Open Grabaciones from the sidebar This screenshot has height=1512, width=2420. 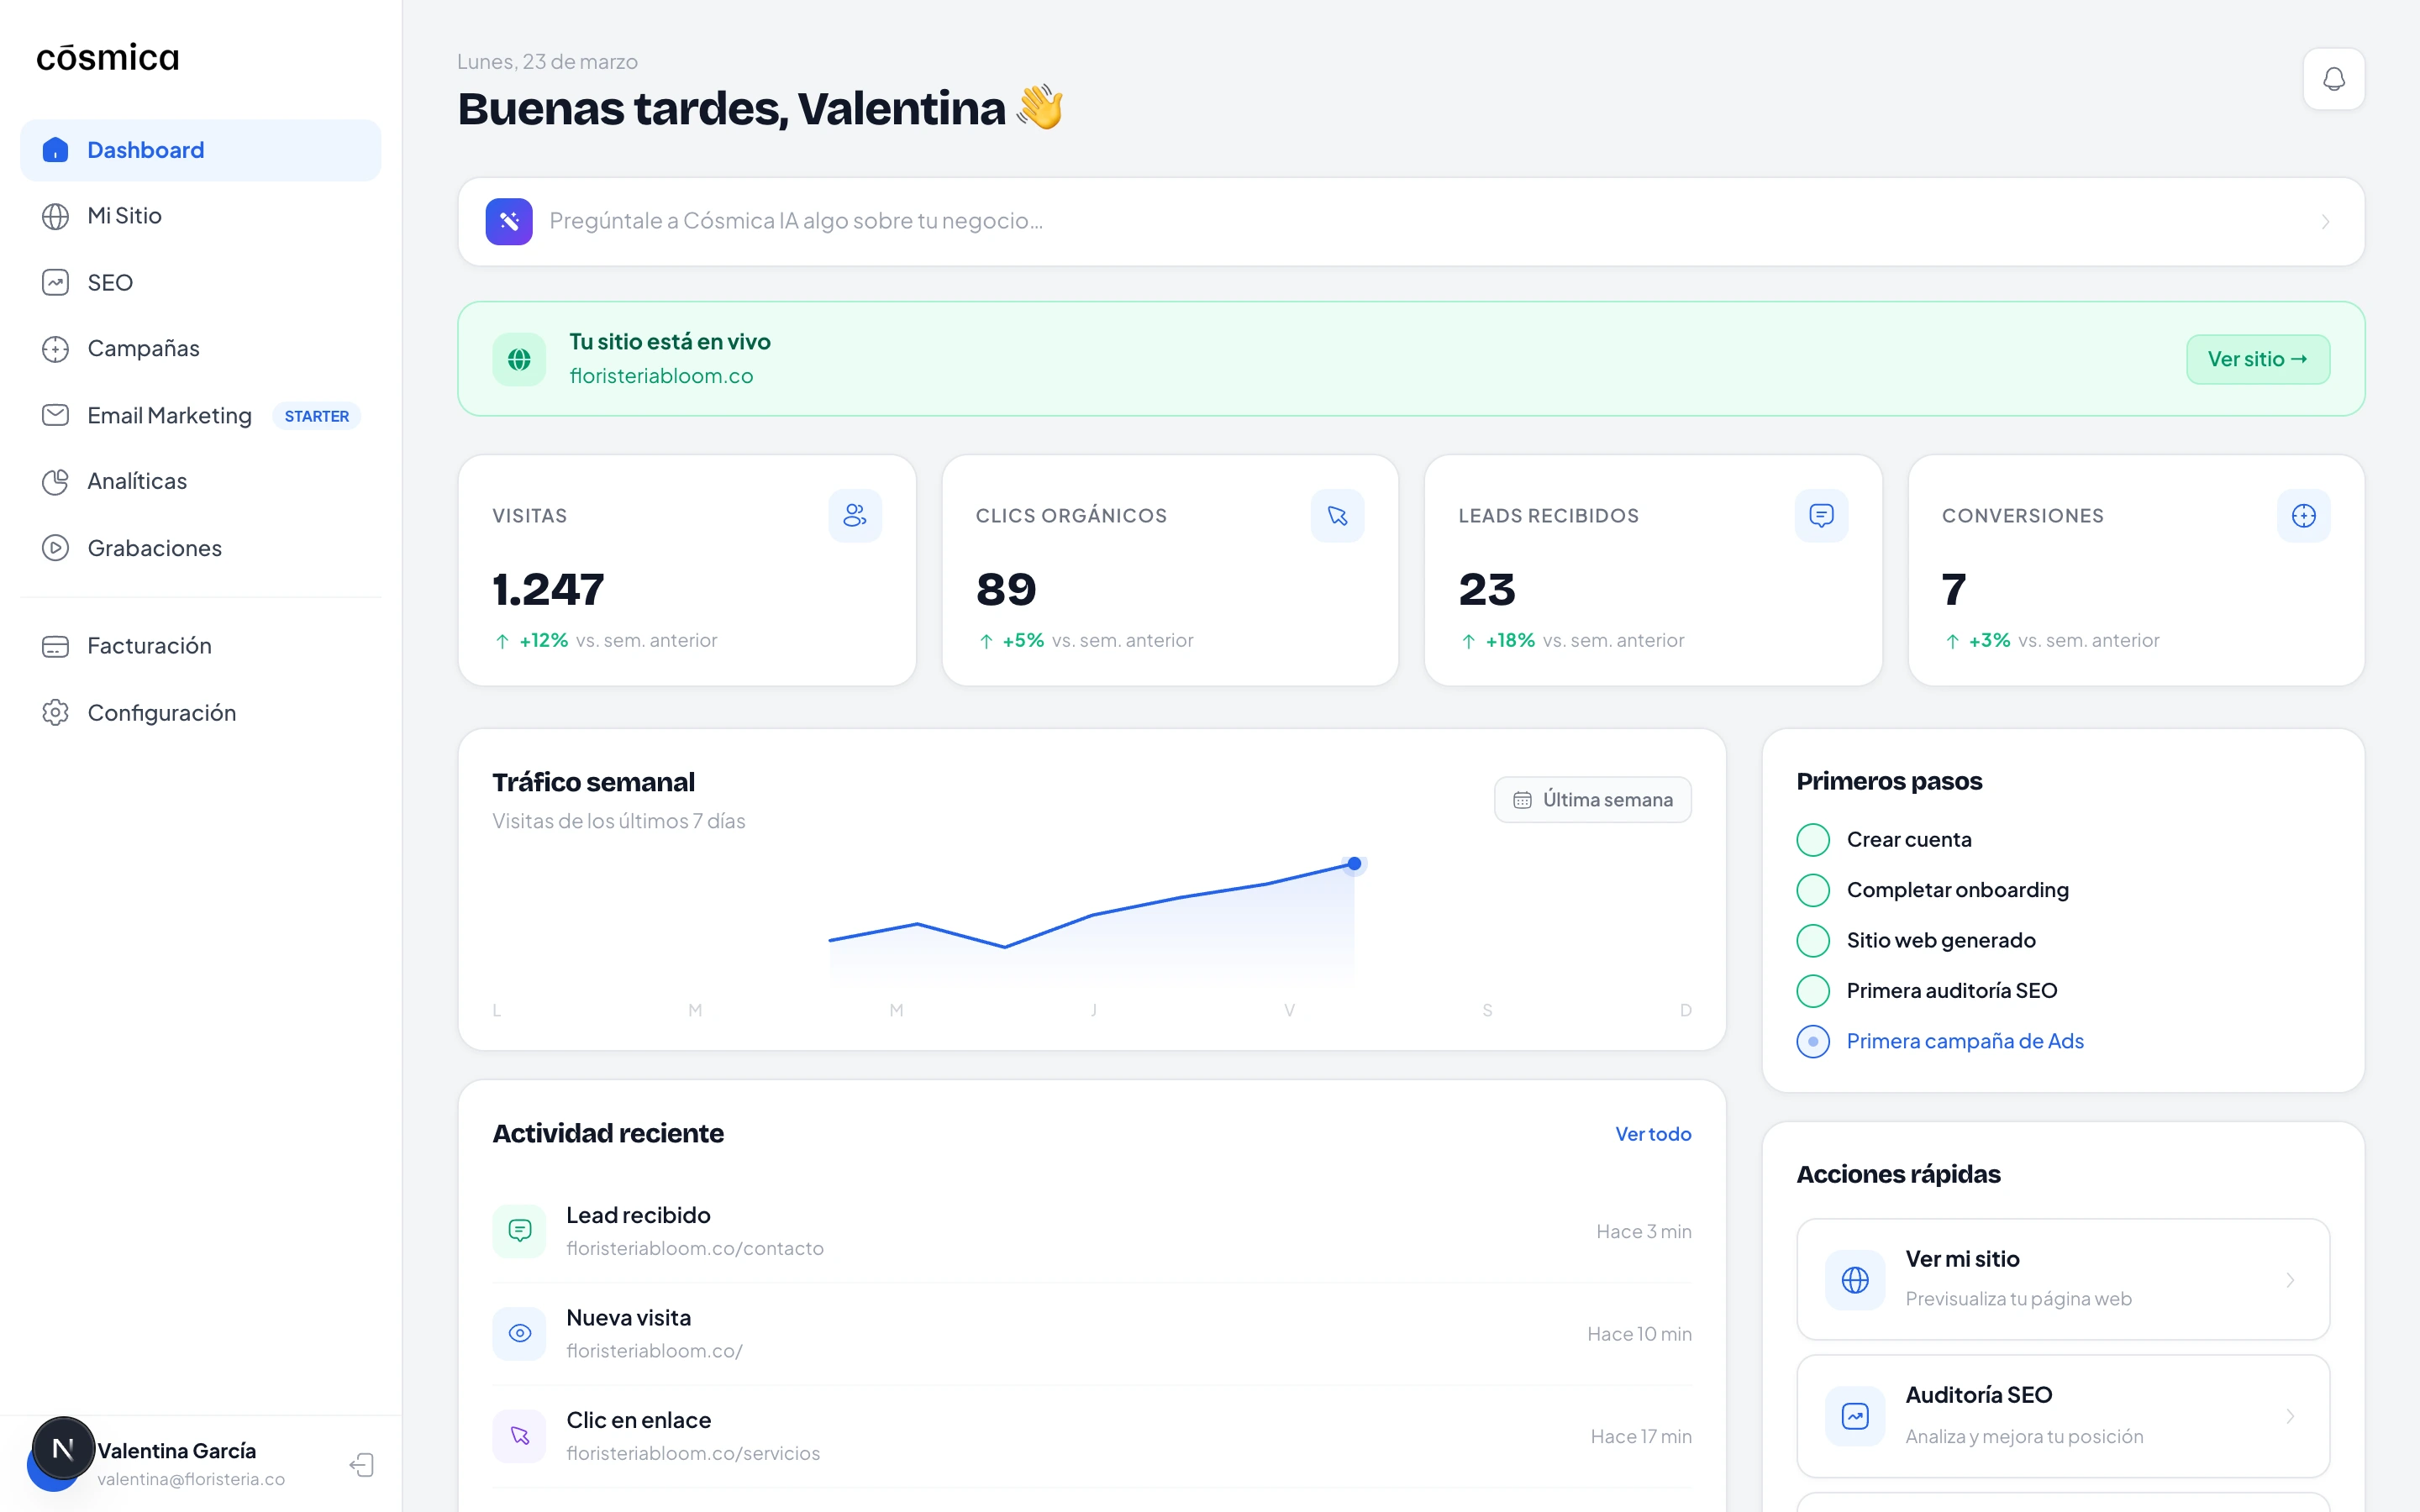click(154, 548)
